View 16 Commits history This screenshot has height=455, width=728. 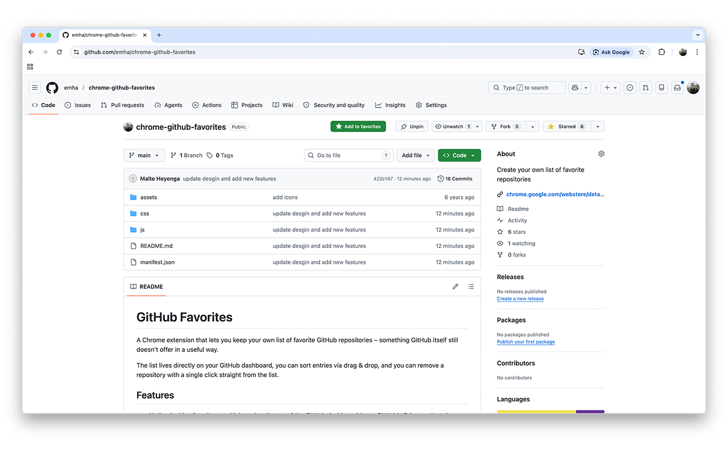(455, 179)
